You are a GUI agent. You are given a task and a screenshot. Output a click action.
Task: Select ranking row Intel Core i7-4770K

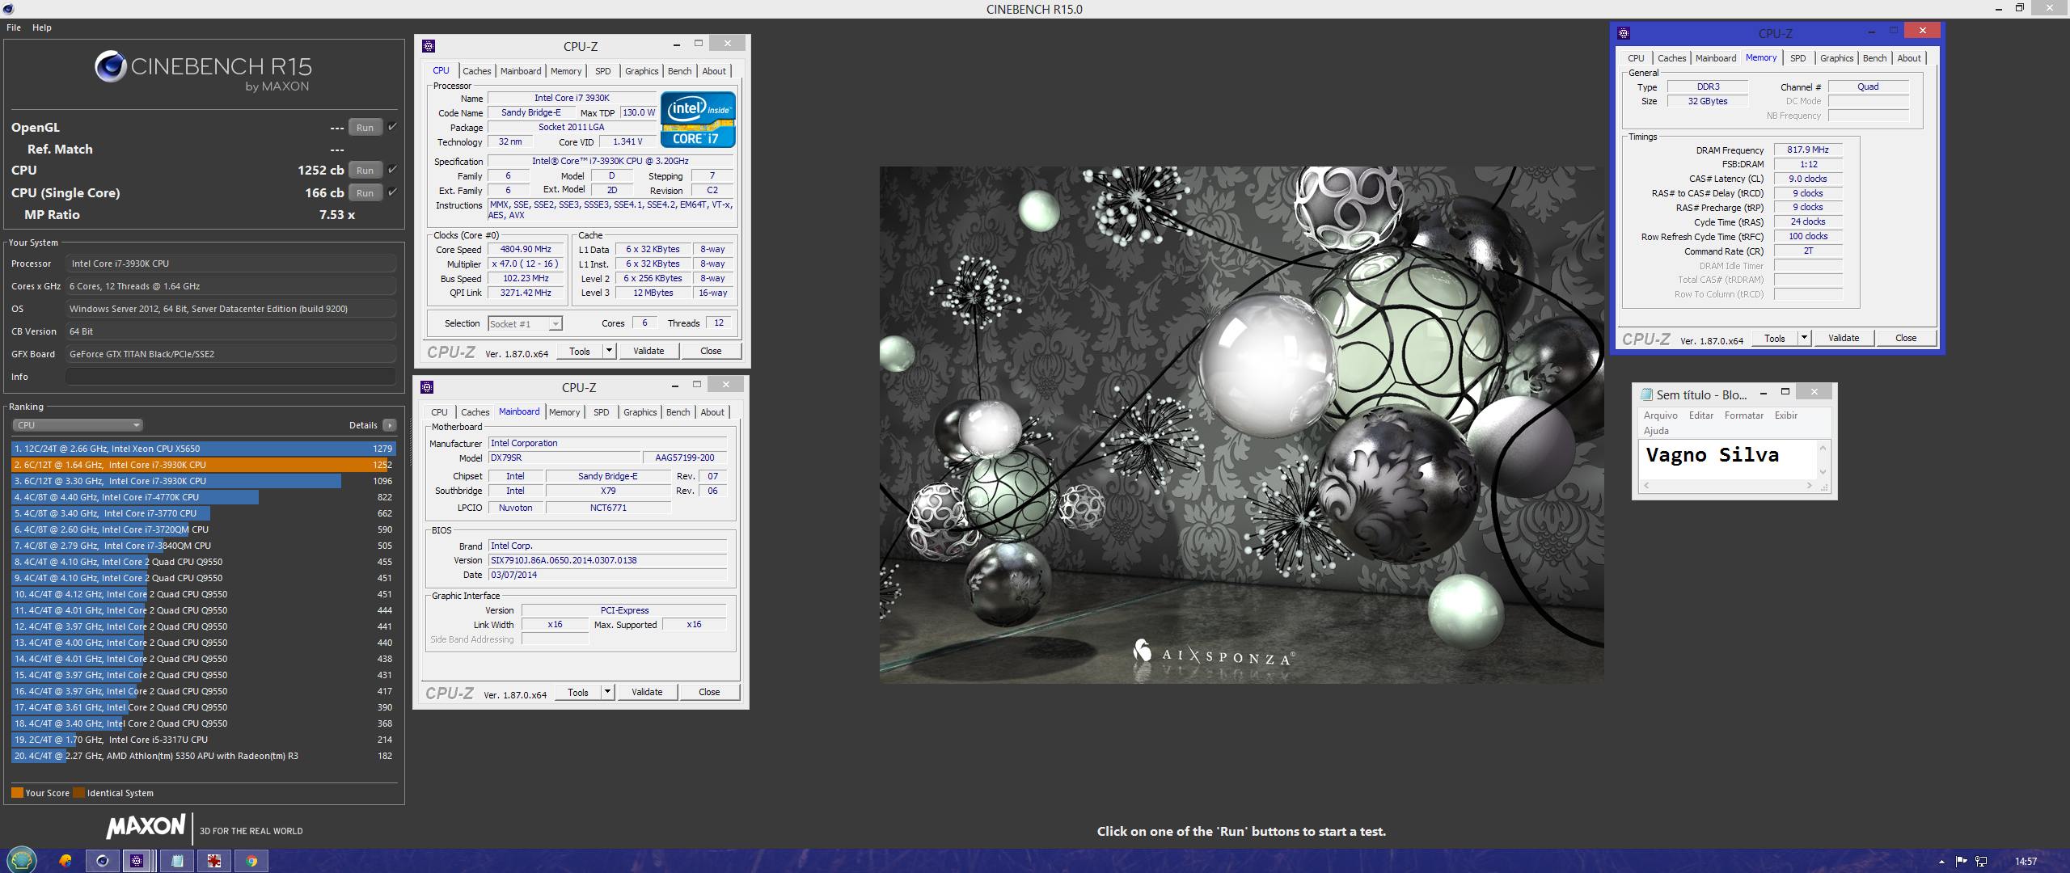point(203,497)
